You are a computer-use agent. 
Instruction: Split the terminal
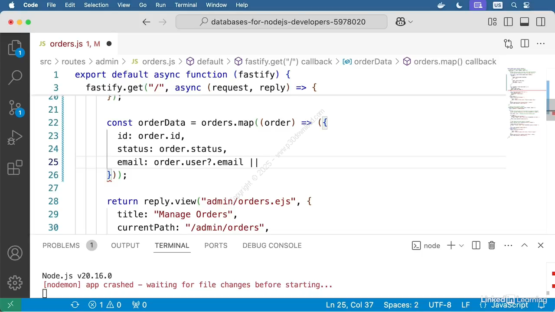[x=476, y=245]
